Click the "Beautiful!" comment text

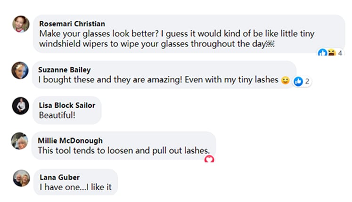click(x=57, y=115)
